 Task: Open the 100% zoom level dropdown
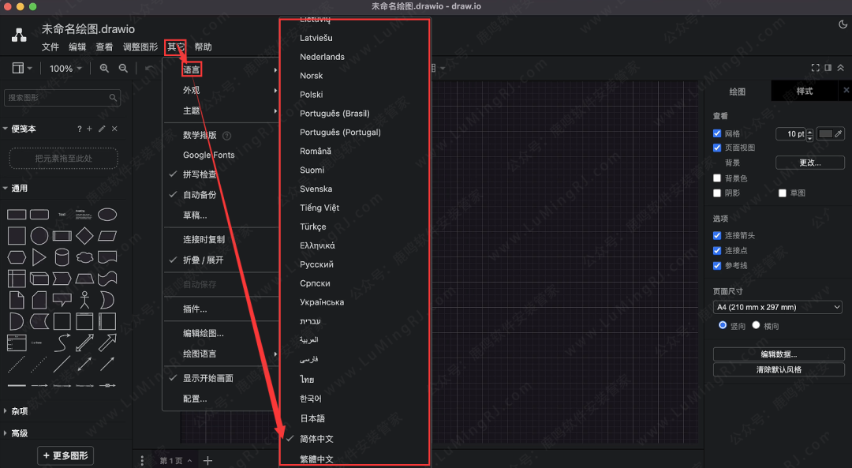click(x=65, y=68)
